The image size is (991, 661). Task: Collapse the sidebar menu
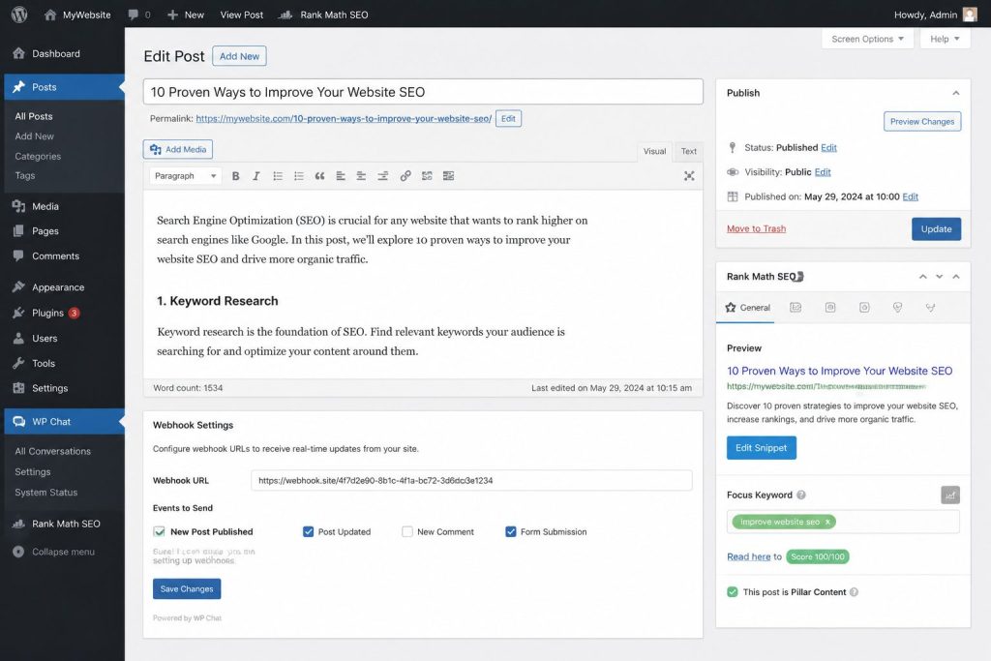point(54,552)
